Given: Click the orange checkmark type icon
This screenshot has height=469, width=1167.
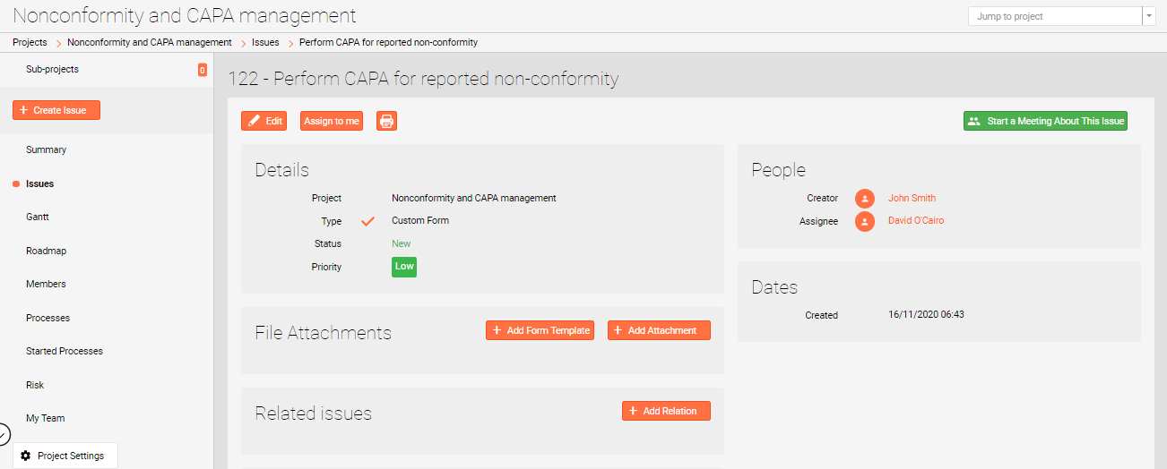Looking at the screenshot, I should 367,221.
